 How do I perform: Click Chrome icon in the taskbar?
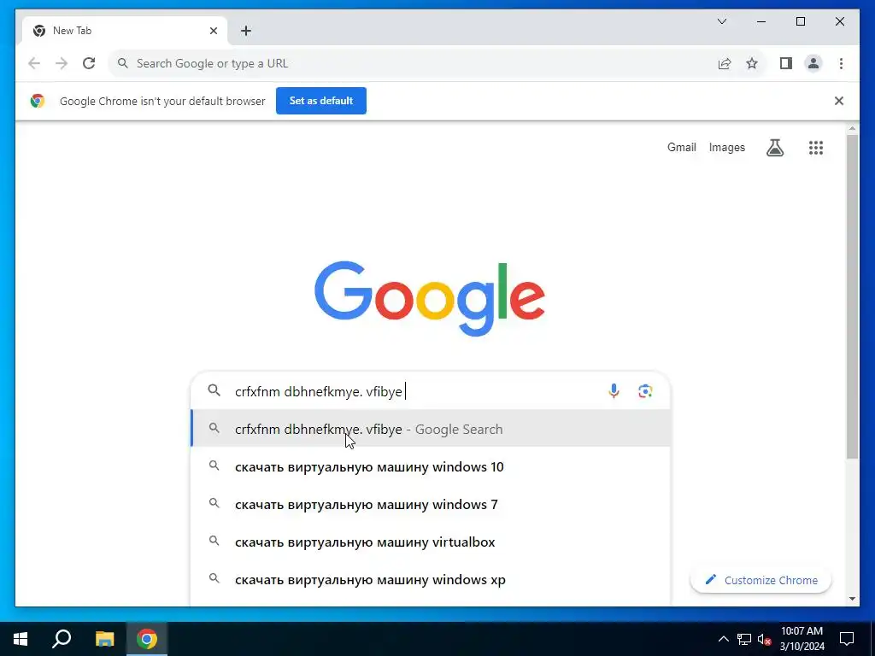coord(147,639)
